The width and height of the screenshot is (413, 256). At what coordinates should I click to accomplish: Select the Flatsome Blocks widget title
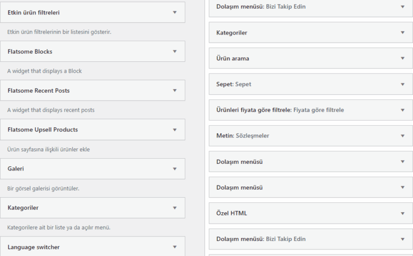coord(30,52)
